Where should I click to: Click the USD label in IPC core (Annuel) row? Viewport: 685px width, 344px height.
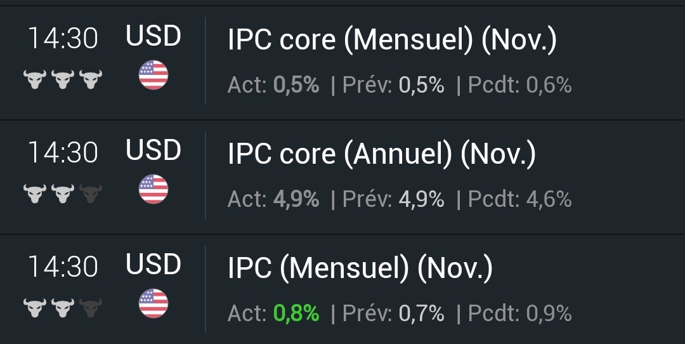pyautogui.click(x=153, y=151)
